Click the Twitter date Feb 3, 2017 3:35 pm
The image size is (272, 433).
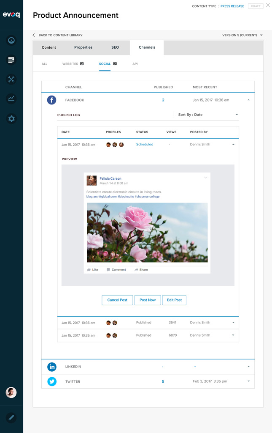click(x=210, y=381)
